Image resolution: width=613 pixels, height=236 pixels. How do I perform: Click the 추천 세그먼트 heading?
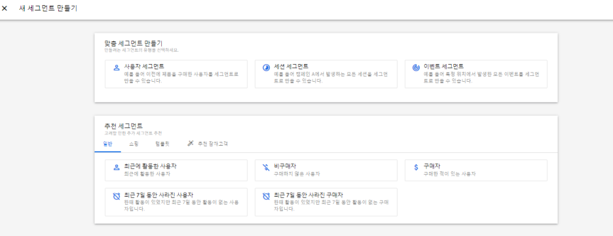click(x=124, y=126)
